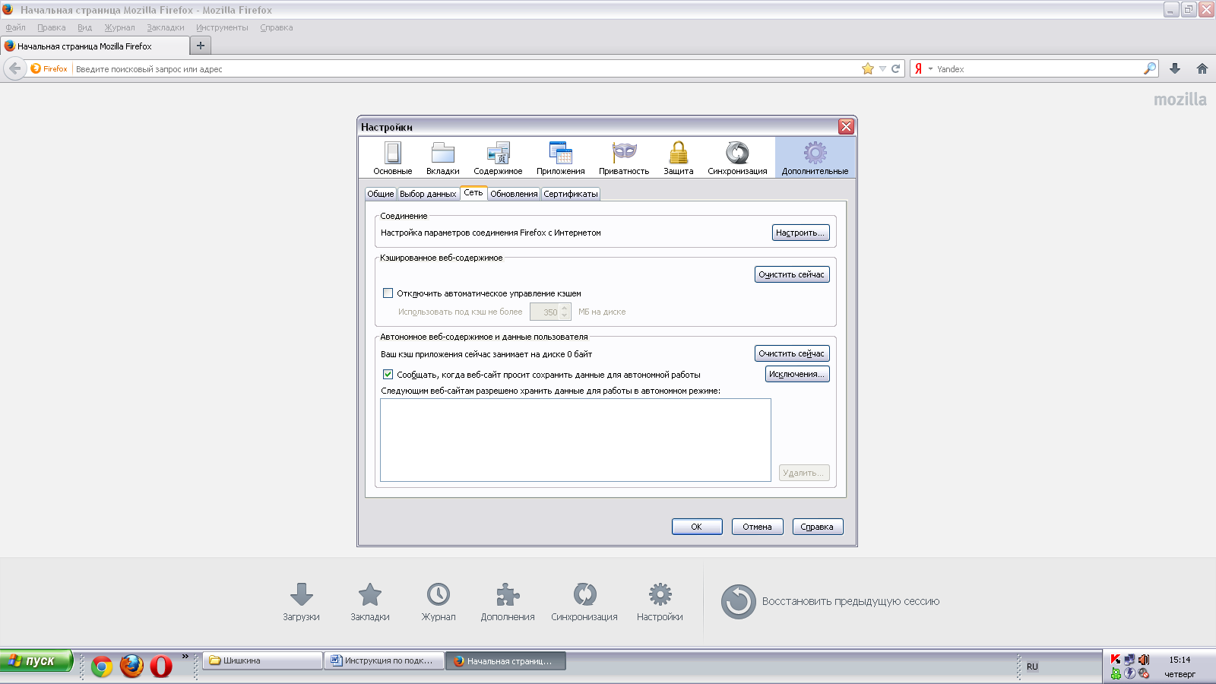Open the Правка menu
The width and height of the screenshot is (1216, 684).
click(x=52, y=27)
